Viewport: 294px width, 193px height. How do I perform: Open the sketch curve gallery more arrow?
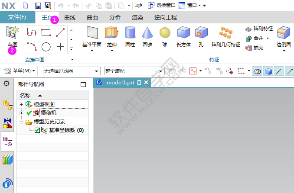[x=71, y=49]
